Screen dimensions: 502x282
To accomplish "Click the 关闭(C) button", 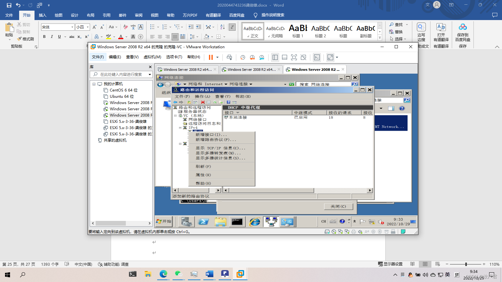I will (338, 206).
